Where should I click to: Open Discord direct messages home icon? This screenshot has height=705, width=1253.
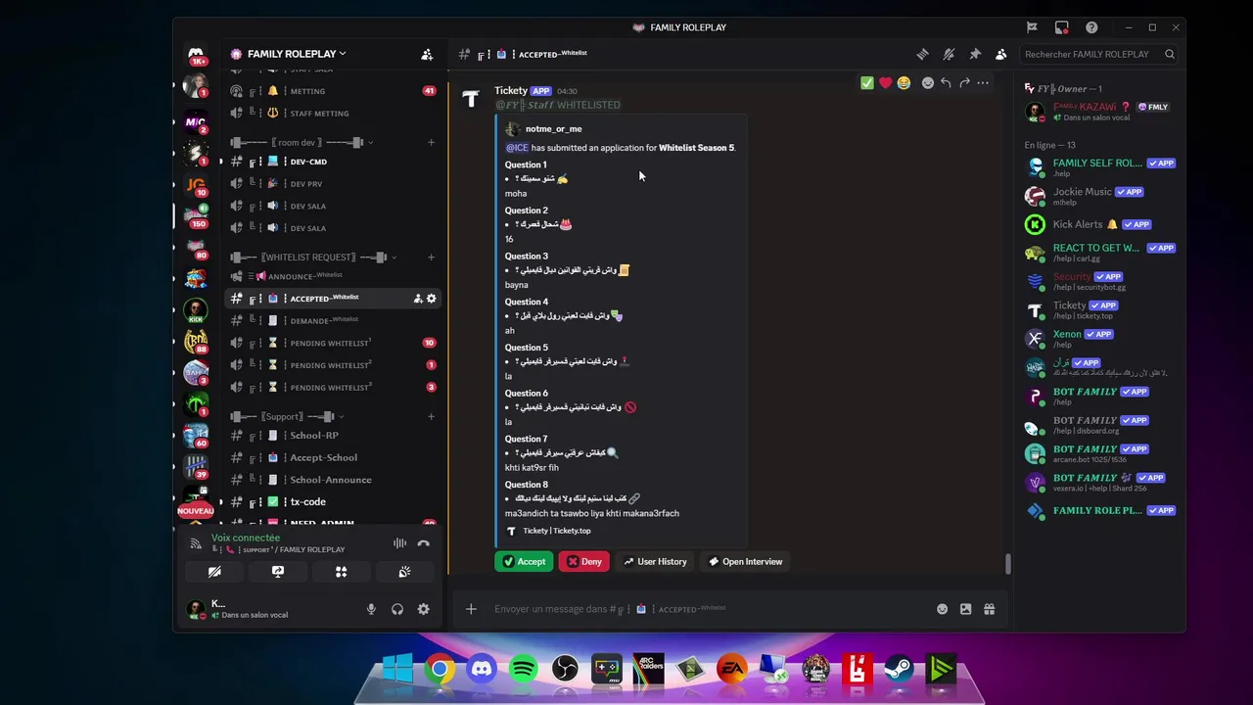[x=196, y=54]
